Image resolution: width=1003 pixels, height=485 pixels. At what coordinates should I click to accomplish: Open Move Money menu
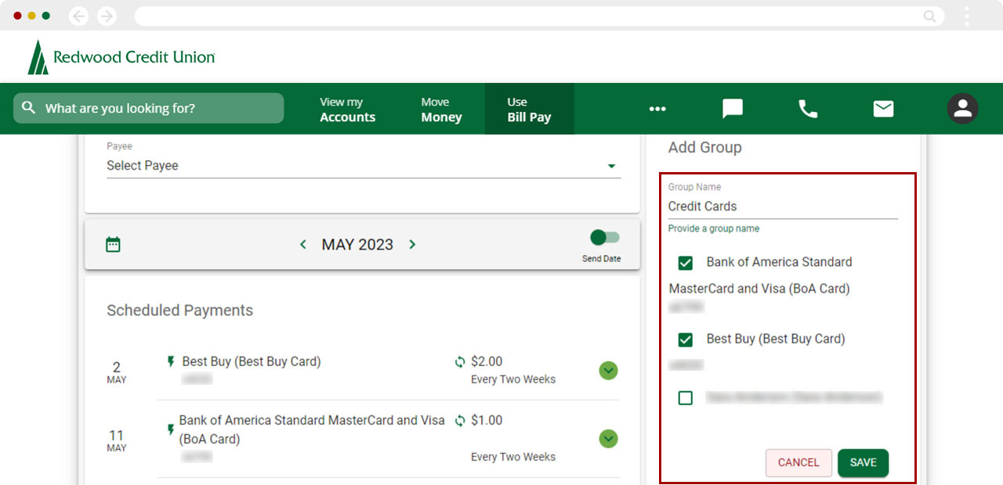[x=442, y=110]
